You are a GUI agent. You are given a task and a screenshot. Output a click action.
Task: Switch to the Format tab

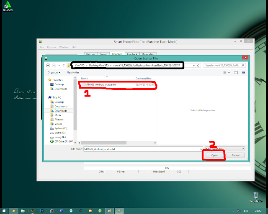[x=103, y=54]
